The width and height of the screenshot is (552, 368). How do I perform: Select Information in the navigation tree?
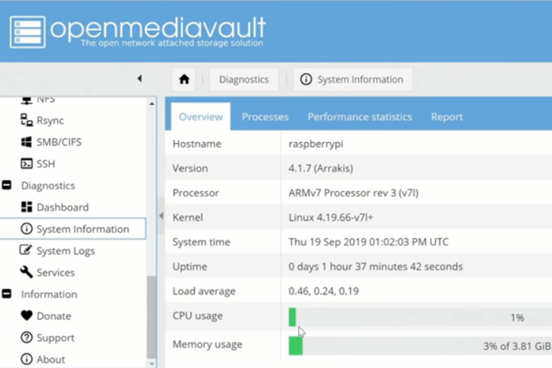point(49,294)
